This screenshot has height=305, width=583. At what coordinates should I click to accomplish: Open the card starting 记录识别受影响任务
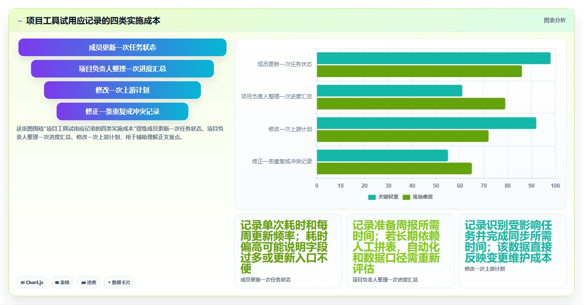coord(513,251)
